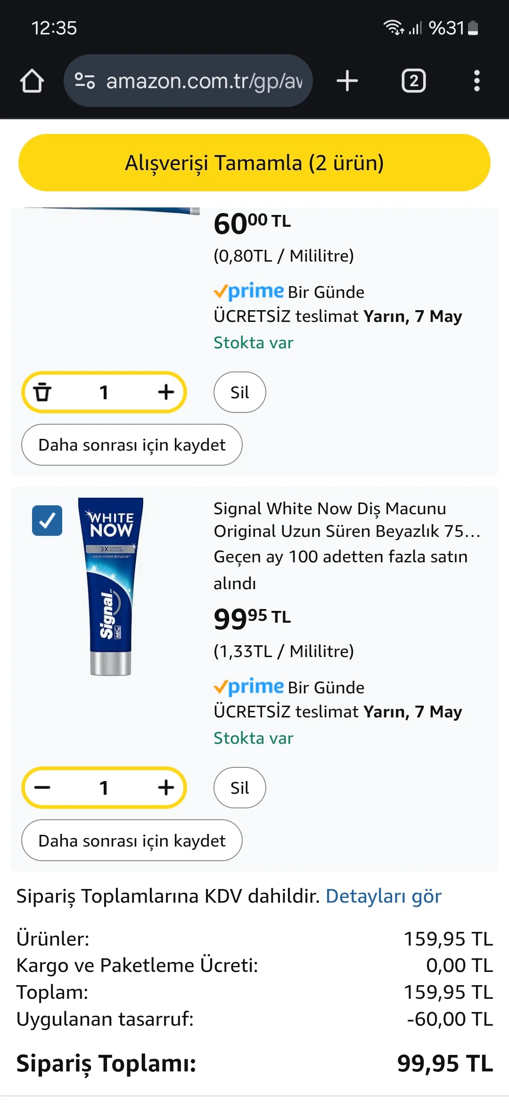Open a new browser tab
Image resolution: width=509 pixels, height=1103 pixels.
click(347, 81)
